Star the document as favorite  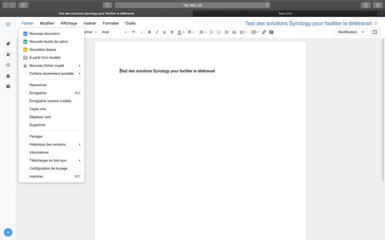click(x=376, y=23)
